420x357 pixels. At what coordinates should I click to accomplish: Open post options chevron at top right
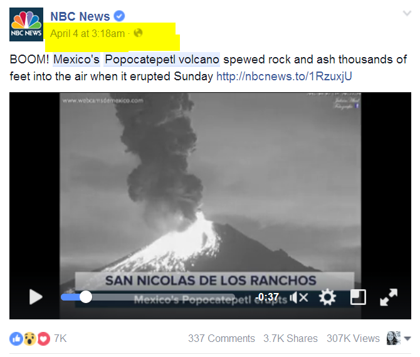click(x=407, y=13)
